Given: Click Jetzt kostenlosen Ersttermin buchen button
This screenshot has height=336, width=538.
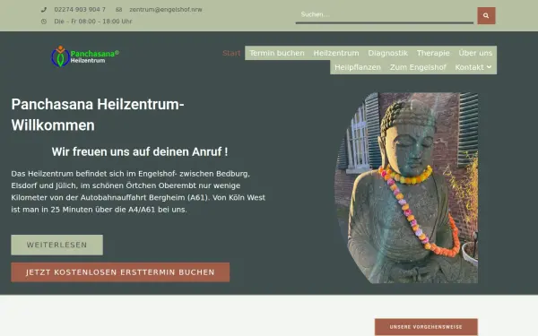Looking at the screenshot, I should pyautogui.click(x=120, y=272).
